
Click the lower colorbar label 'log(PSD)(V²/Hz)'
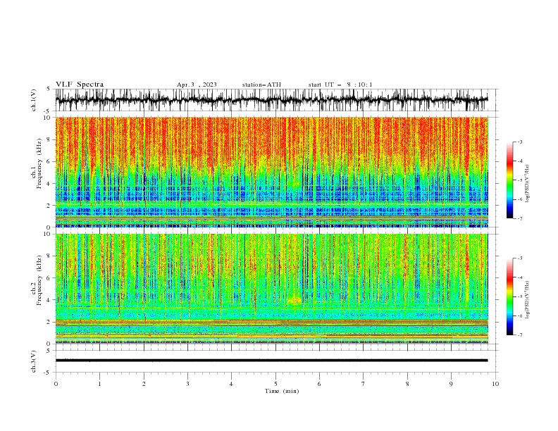[528, 300]
